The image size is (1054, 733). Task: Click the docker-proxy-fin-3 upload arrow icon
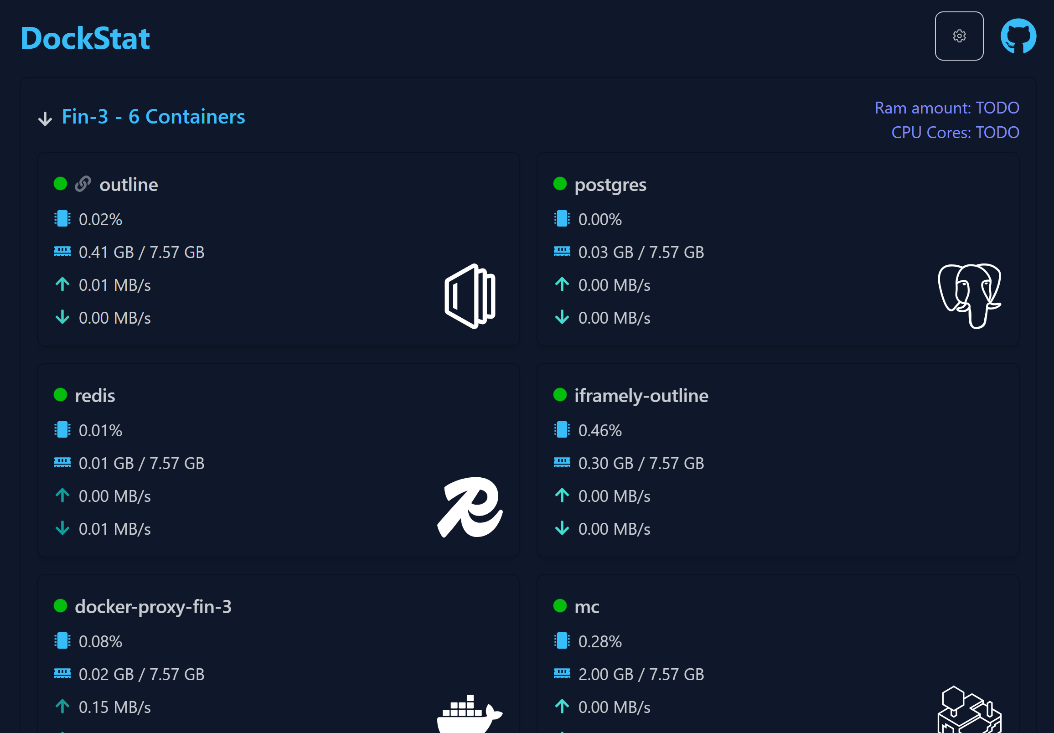[x=62, y=707]
